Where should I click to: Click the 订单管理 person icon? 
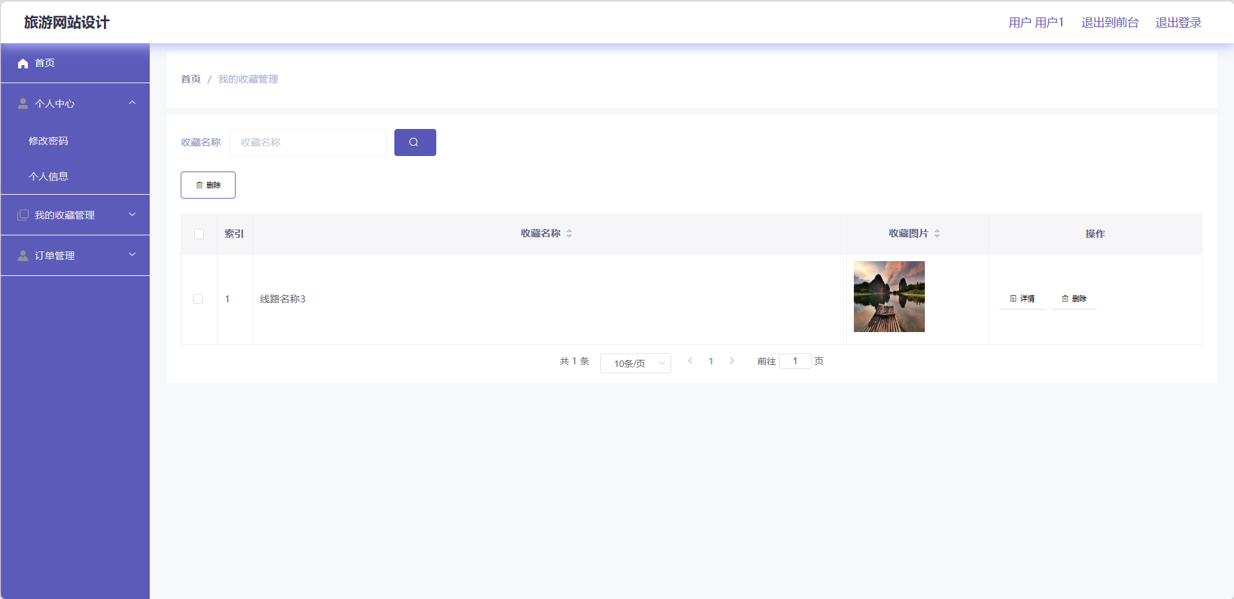(x=23, y=256)
